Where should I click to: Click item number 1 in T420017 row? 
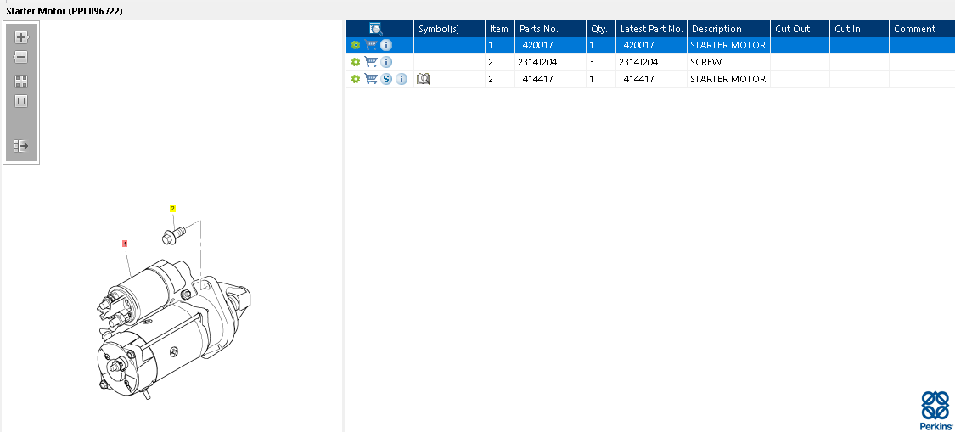(x=499, y=45)
